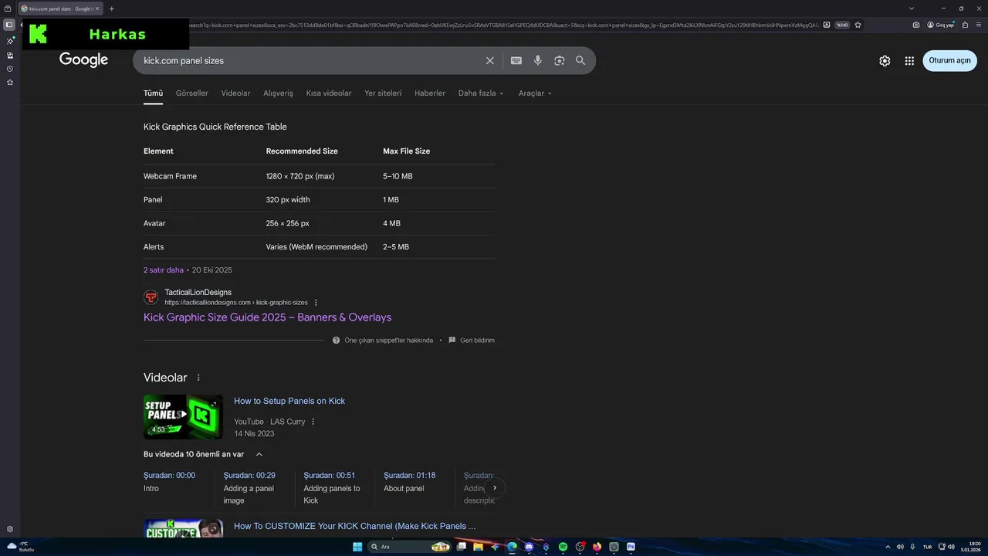Open the Kick Graphic Size Guide 2025 link

[x=267, y=317]
